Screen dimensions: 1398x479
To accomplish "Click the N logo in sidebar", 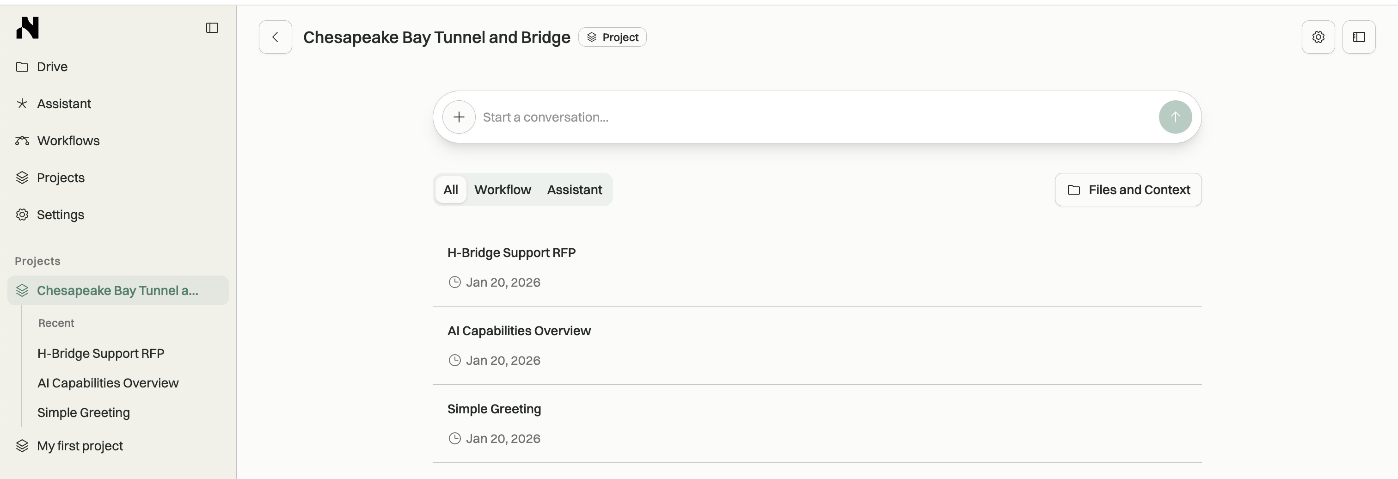I will (x=27, y=28).
